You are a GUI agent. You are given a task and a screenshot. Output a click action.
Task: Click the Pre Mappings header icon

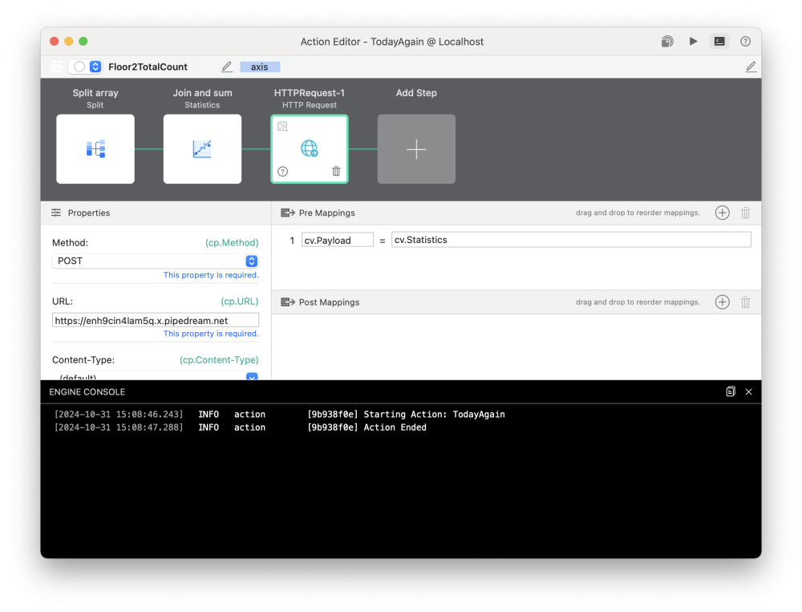pos(288,213)
